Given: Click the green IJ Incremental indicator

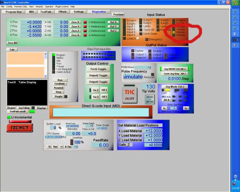Looking at the screenshot, I should (x=9, y=117).
